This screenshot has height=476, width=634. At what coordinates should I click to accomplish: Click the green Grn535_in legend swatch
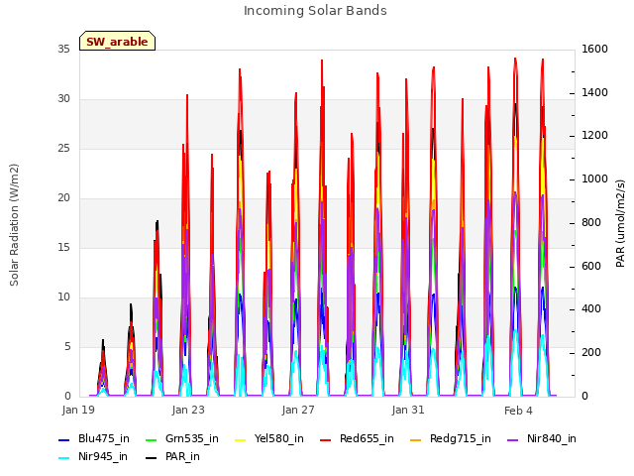click(x=151, y=440)
